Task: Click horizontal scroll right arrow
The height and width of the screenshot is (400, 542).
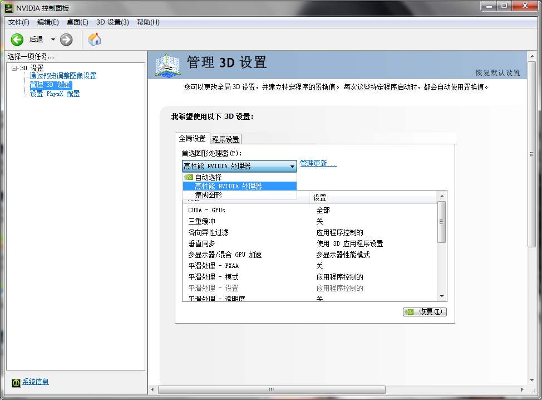Action: [x=523, y=389]
